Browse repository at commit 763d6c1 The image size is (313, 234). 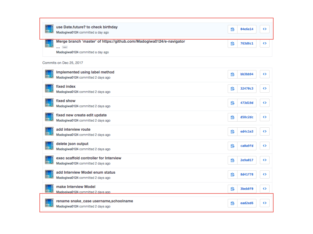point(265,44)
